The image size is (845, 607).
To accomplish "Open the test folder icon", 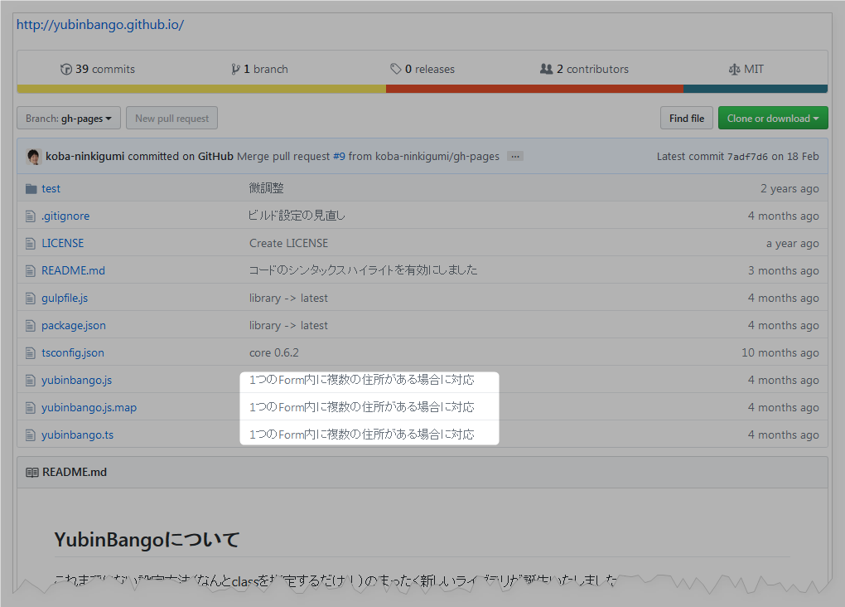I will coord(31,188).
